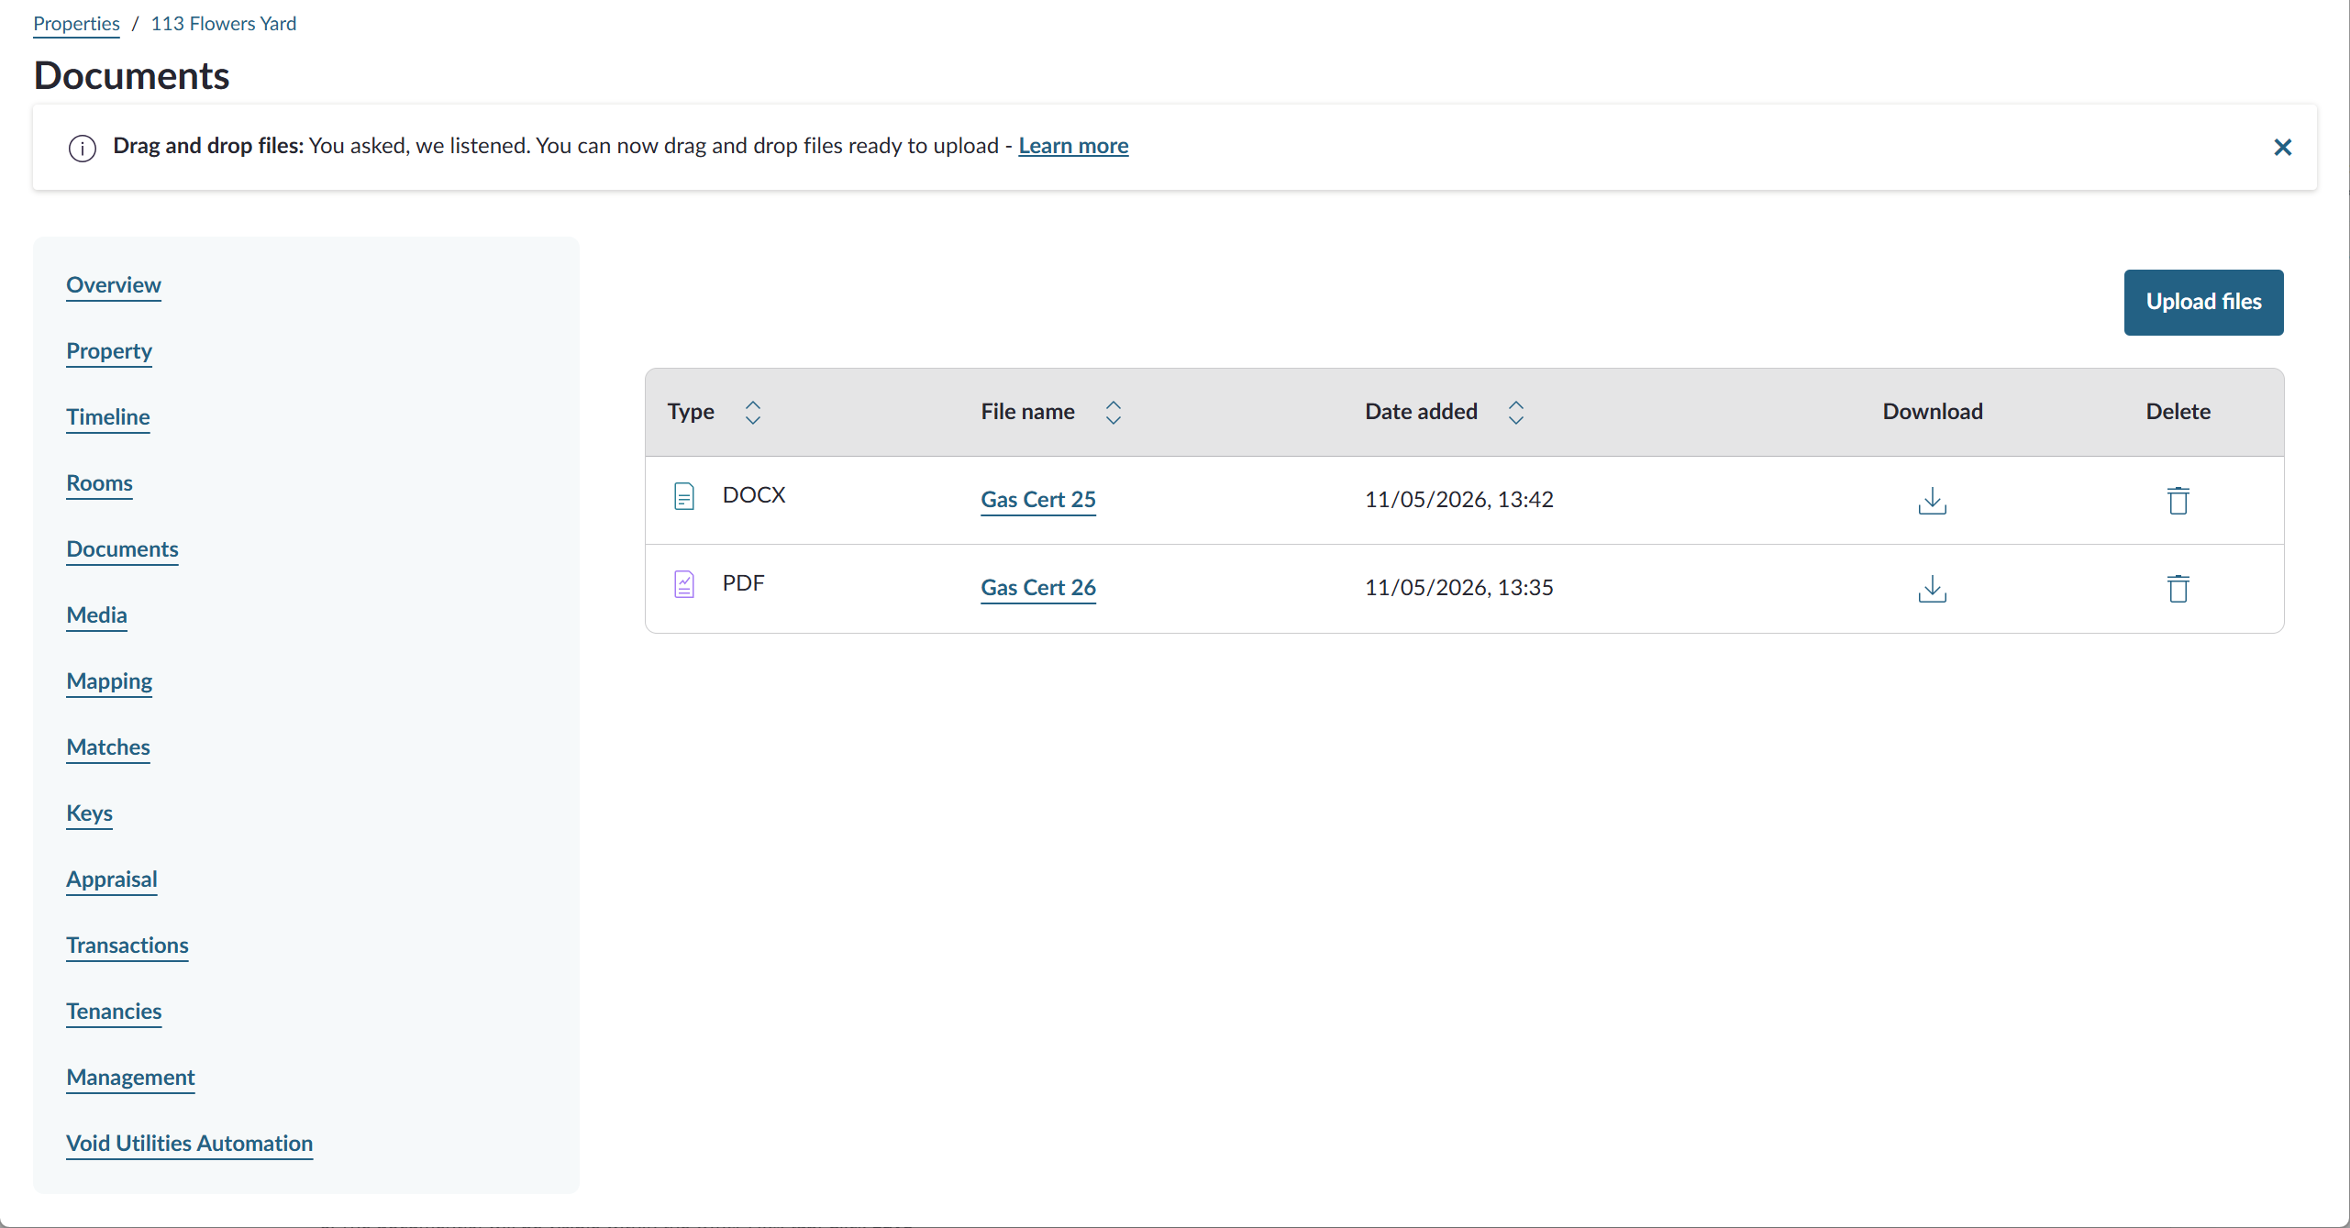Image resolution: width=2350 pixels, height=1228 pixels.
Task: Open Void Utilities Automation
Action: pyautogui.click(x=190, y=1144)
